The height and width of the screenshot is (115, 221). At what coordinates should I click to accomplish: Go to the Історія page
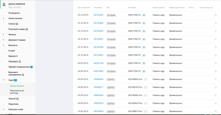point(12,51)
